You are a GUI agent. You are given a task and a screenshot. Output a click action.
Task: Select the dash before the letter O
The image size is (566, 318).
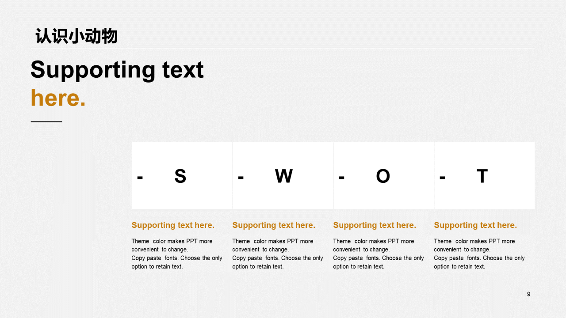(x=341, y=178)
